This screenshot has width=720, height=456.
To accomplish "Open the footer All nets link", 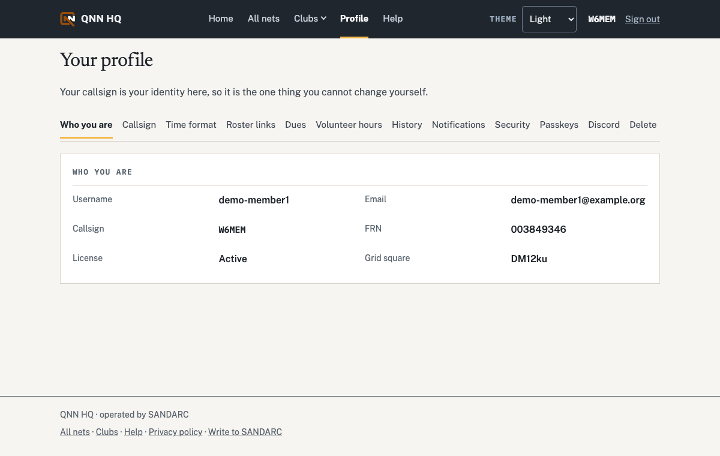I will pos(75,432).
